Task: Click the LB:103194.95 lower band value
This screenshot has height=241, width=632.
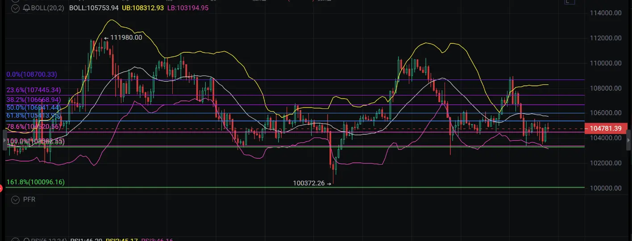Action: click(x=187, y=8)
